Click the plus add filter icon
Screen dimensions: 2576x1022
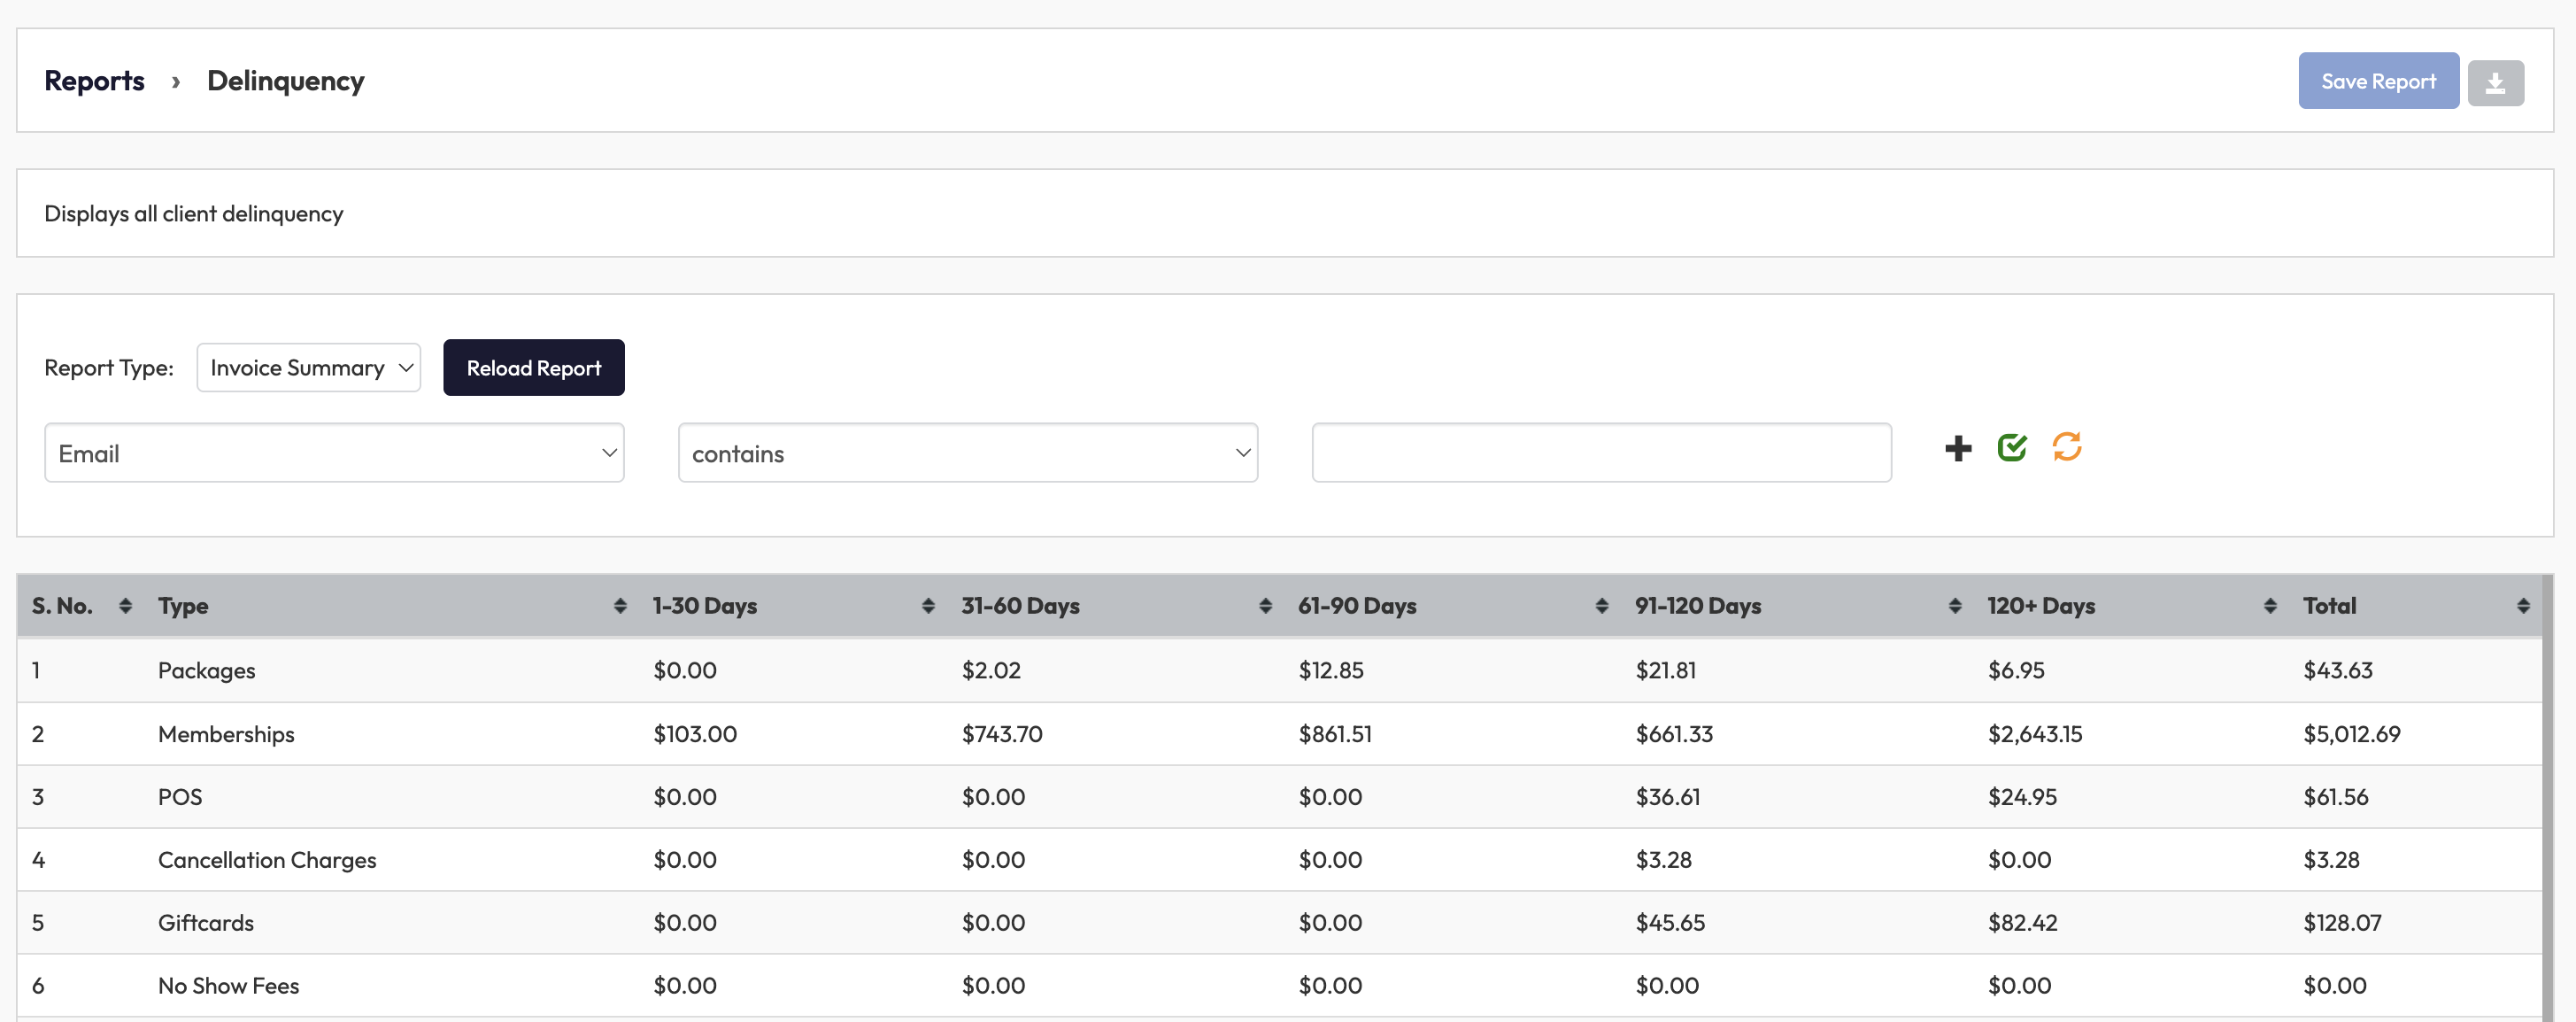(x=1958, y=448)
